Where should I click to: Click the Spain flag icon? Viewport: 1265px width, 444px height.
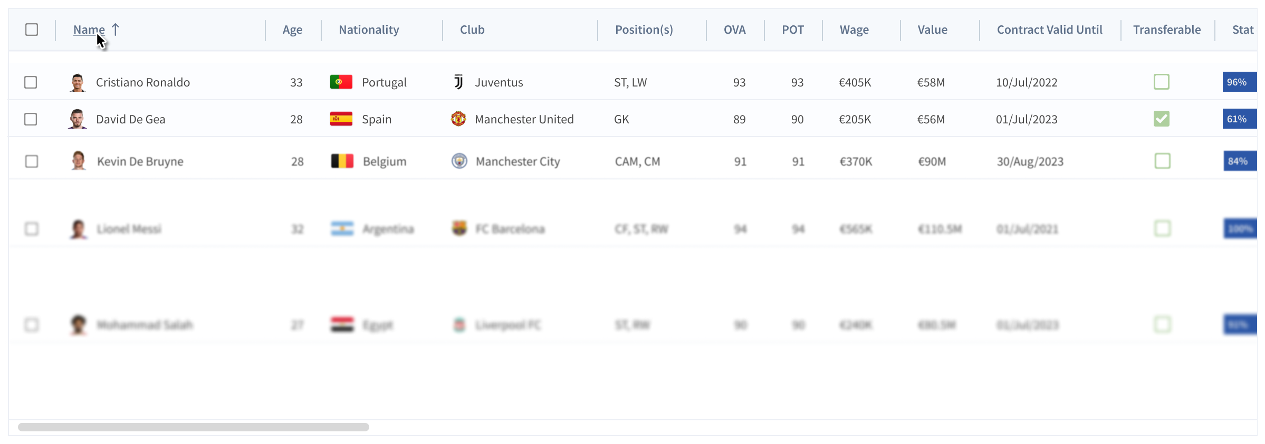point(341,119)
